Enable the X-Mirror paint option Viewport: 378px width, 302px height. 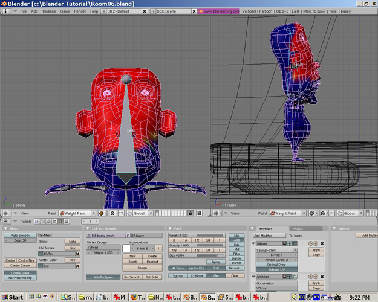point(196,275)
